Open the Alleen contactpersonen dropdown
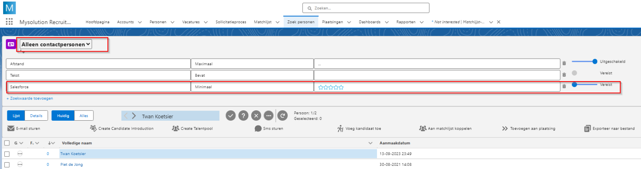This screenshot has height=169, width=641. [56, 44]
